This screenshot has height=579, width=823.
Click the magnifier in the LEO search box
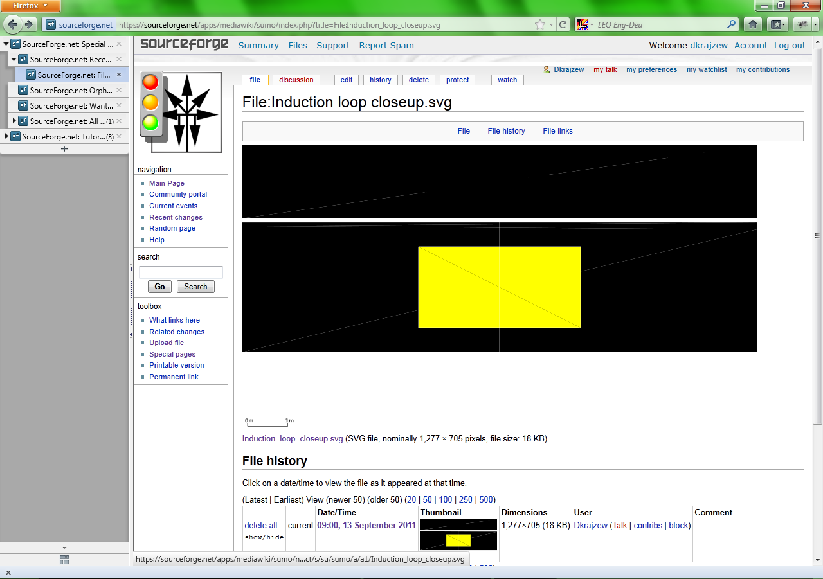pos(731,25)
